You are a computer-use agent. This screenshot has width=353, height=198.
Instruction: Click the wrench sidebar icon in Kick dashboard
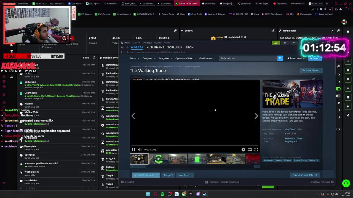(348, 106)
